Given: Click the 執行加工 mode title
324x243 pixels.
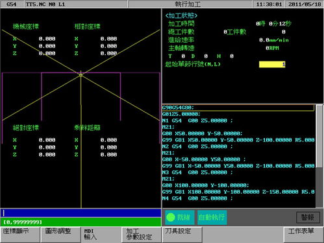Looking at the screenshot, I should [x=188, y=5].
